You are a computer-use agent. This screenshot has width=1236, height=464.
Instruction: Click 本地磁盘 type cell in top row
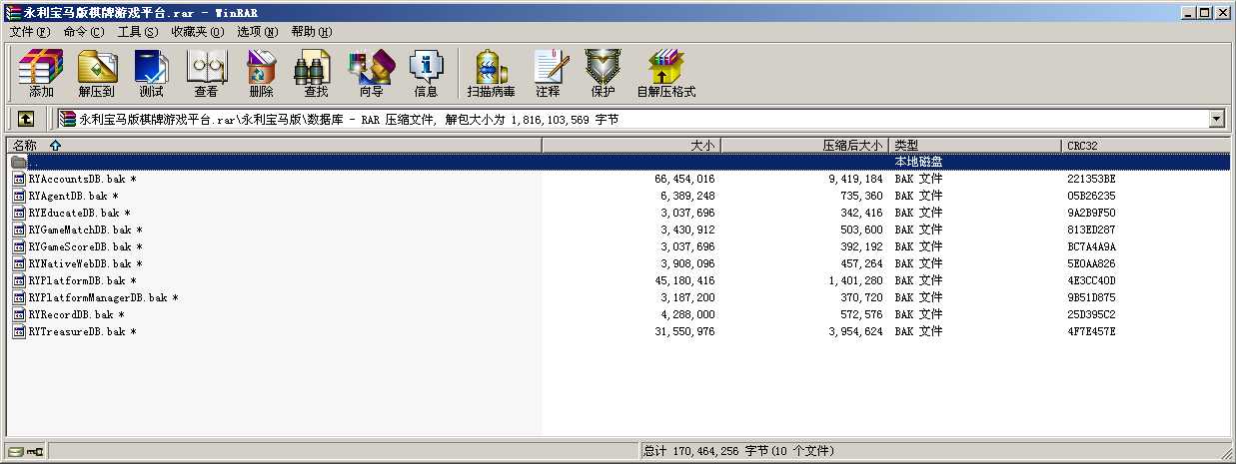tap(918, 162)
